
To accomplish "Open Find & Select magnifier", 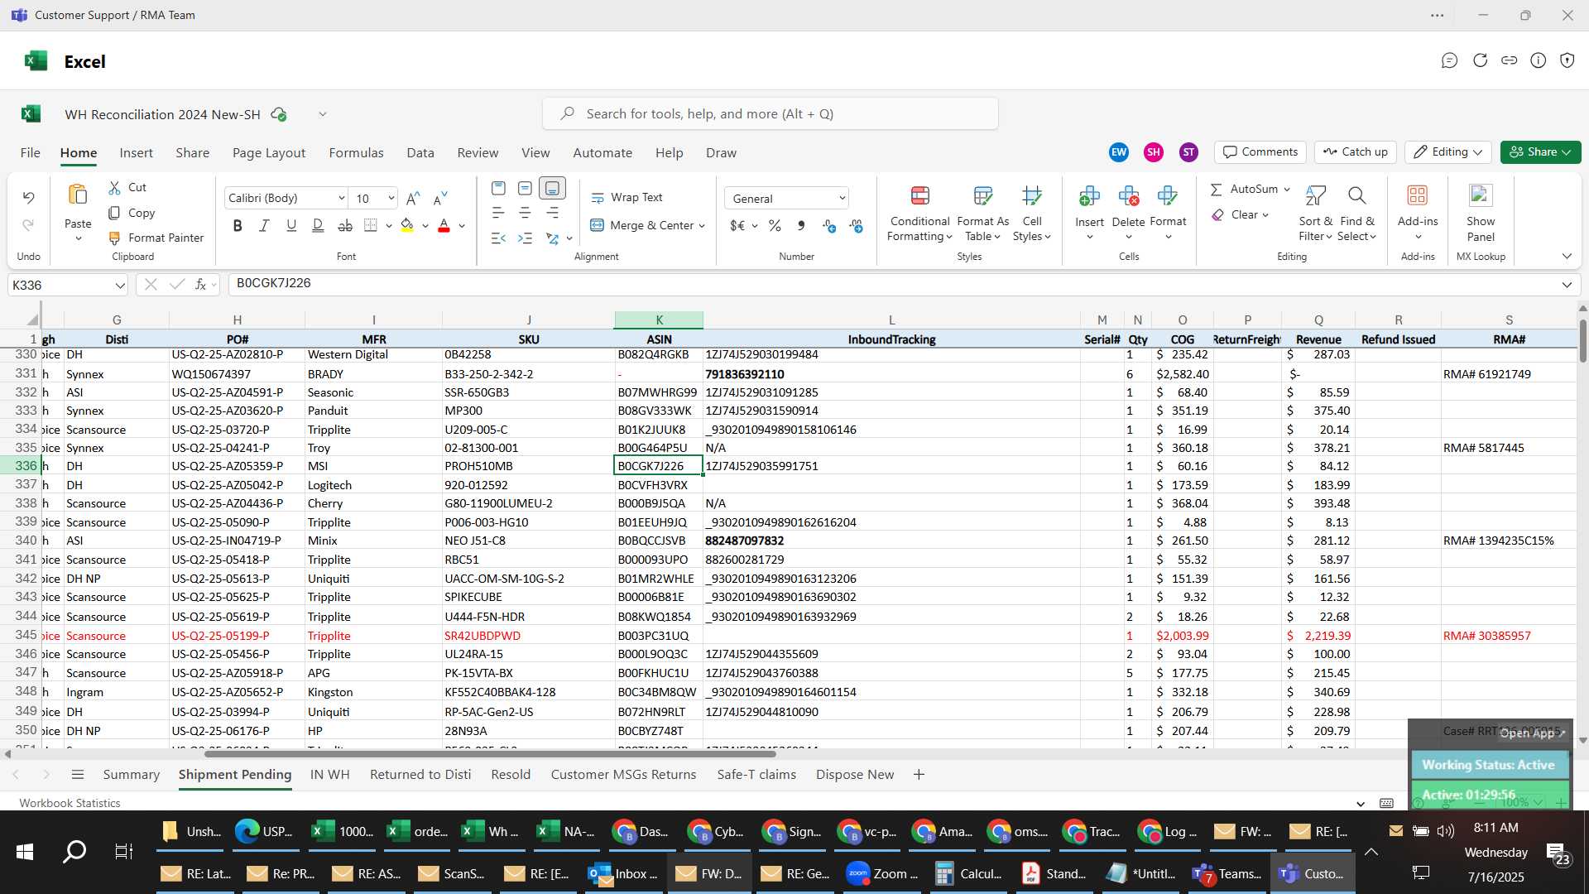I will (x=1356, y=196).
